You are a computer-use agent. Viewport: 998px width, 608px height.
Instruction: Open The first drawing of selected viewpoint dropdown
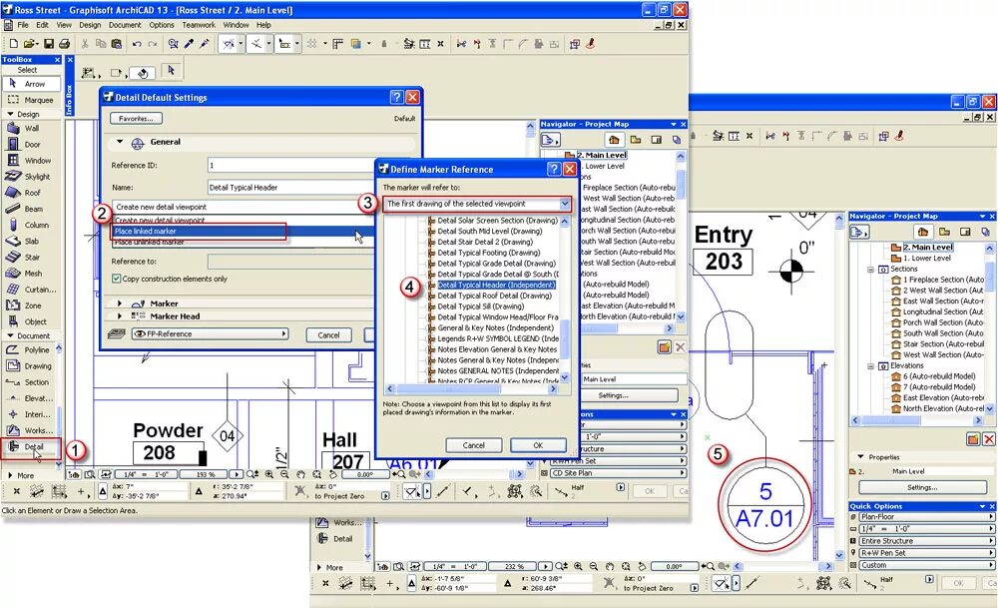coord(477,204)
